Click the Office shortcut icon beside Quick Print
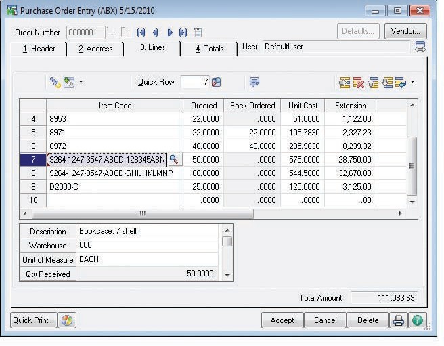Image resolution: width=444 pixels, height=346 pixels. pos(67,320)
